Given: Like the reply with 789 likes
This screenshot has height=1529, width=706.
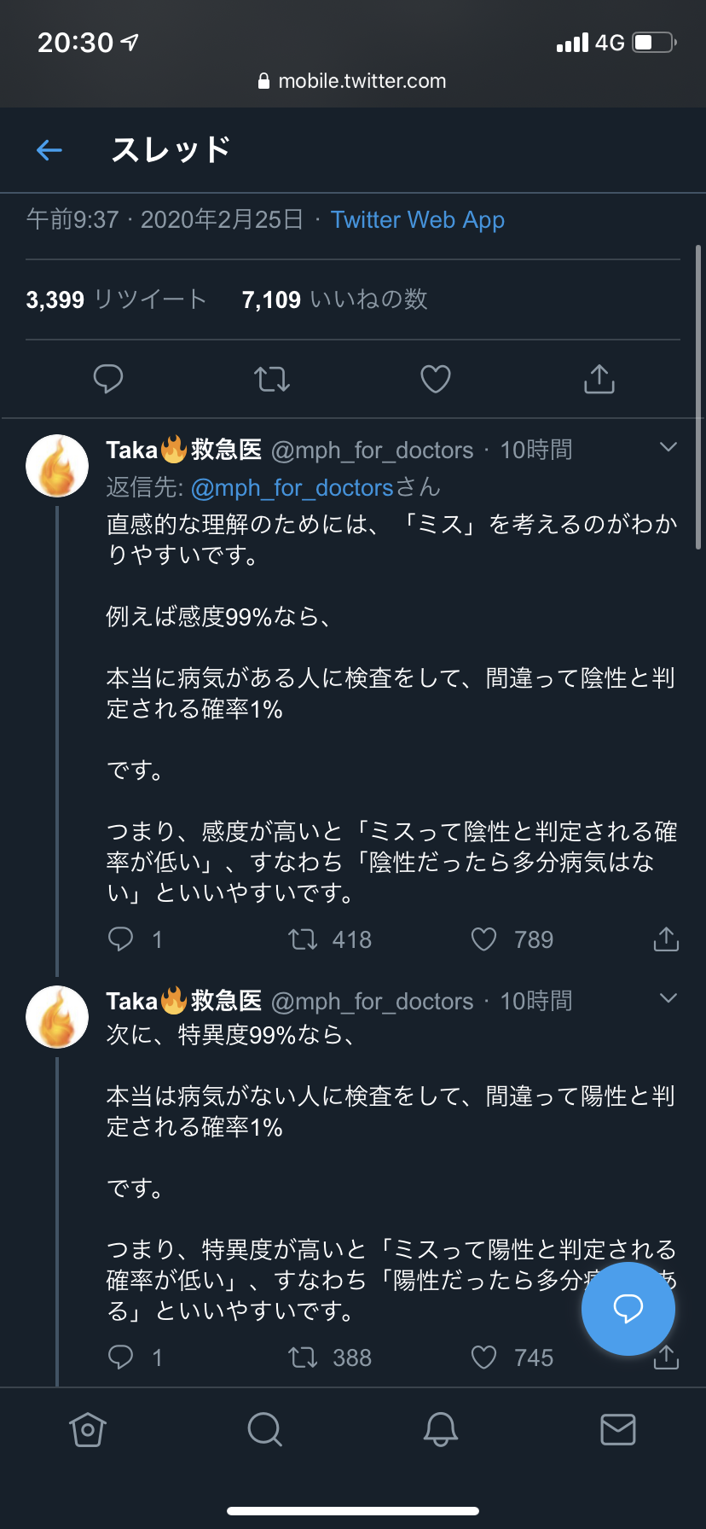Looking at the screenshot, I should (x=484, y=939).
